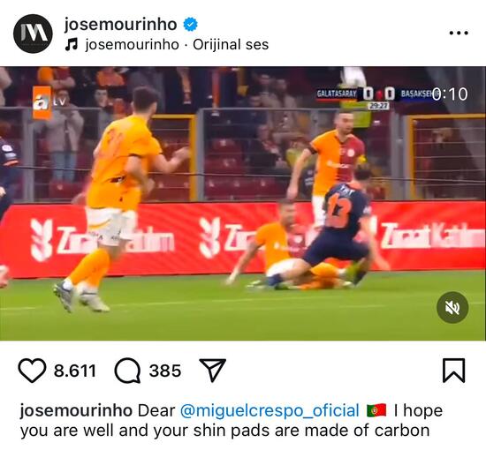Image resolution: width=486 pixels, height=450 pixels.
Task: Open the JM profile picture
Action: (x=33, y=34)
